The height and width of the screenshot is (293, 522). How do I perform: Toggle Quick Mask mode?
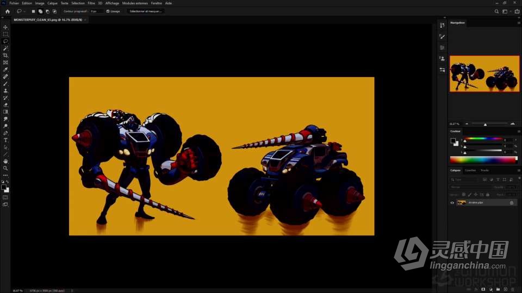5,198
